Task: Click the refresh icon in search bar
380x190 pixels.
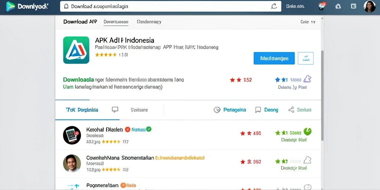Action: pyautogui.click(x=274, y=7)
